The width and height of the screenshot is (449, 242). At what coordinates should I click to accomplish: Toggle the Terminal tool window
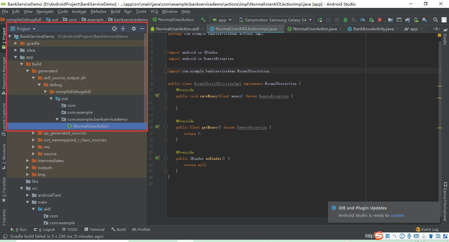(x=94, y=230)
